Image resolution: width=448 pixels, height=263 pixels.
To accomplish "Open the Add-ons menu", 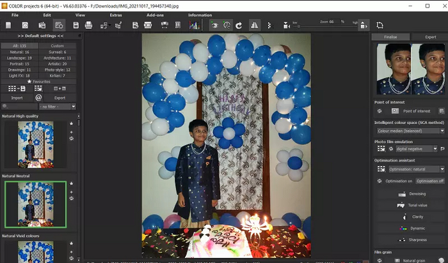I will tap(154, 14).
